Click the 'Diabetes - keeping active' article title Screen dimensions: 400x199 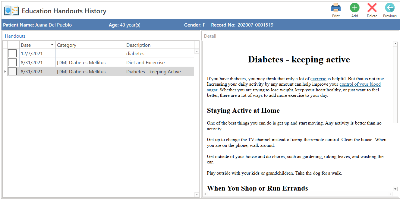(299, 59)
